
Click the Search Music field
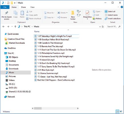coord(114,27)
